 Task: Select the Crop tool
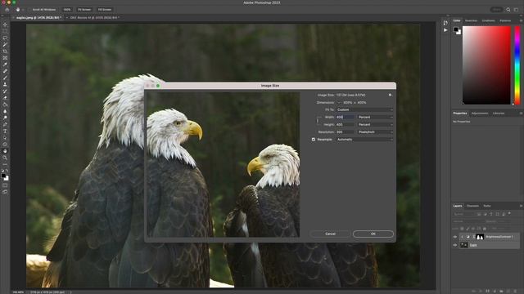[5, 51]
